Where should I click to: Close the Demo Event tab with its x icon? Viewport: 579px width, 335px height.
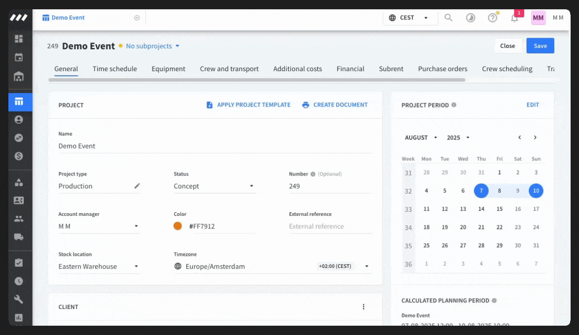click(x=137, y=18)
